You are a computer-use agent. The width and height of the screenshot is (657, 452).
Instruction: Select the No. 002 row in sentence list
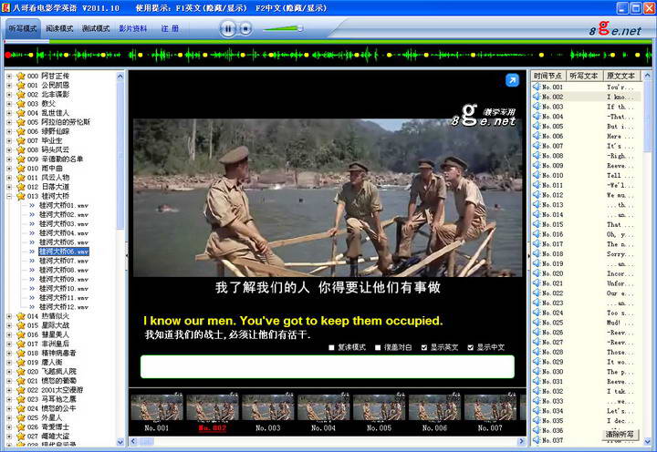[587, 97]
